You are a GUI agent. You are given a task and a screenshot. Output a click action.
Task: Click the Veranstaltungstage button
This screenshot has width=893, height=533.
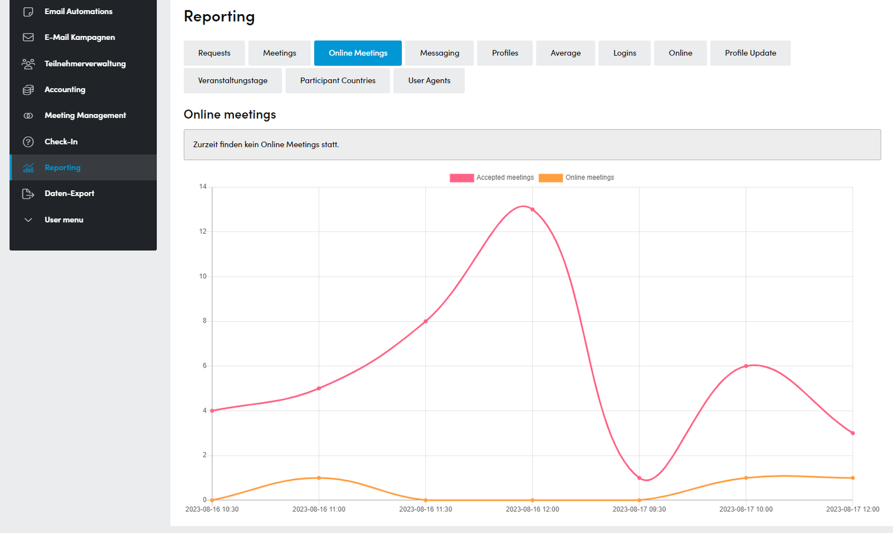click(233, 80)
